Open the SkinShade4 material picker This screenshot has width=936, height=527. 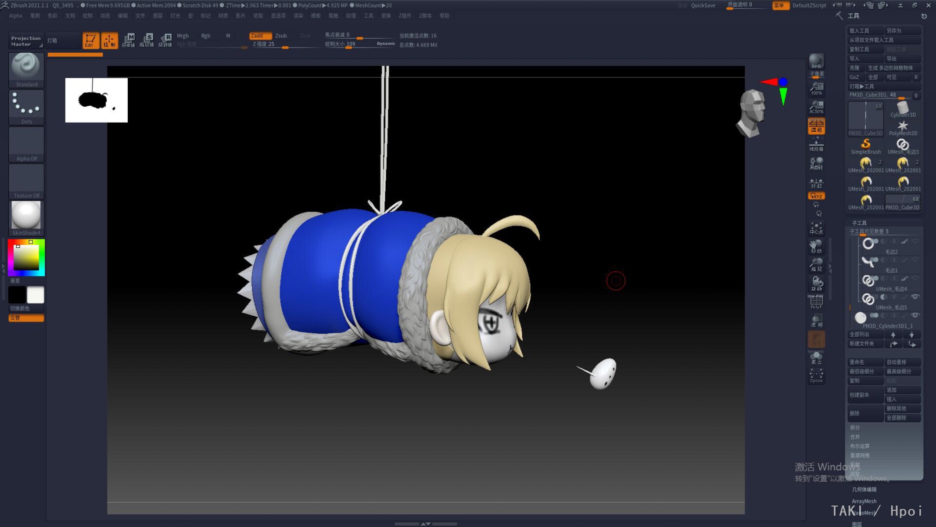(26, 218)
